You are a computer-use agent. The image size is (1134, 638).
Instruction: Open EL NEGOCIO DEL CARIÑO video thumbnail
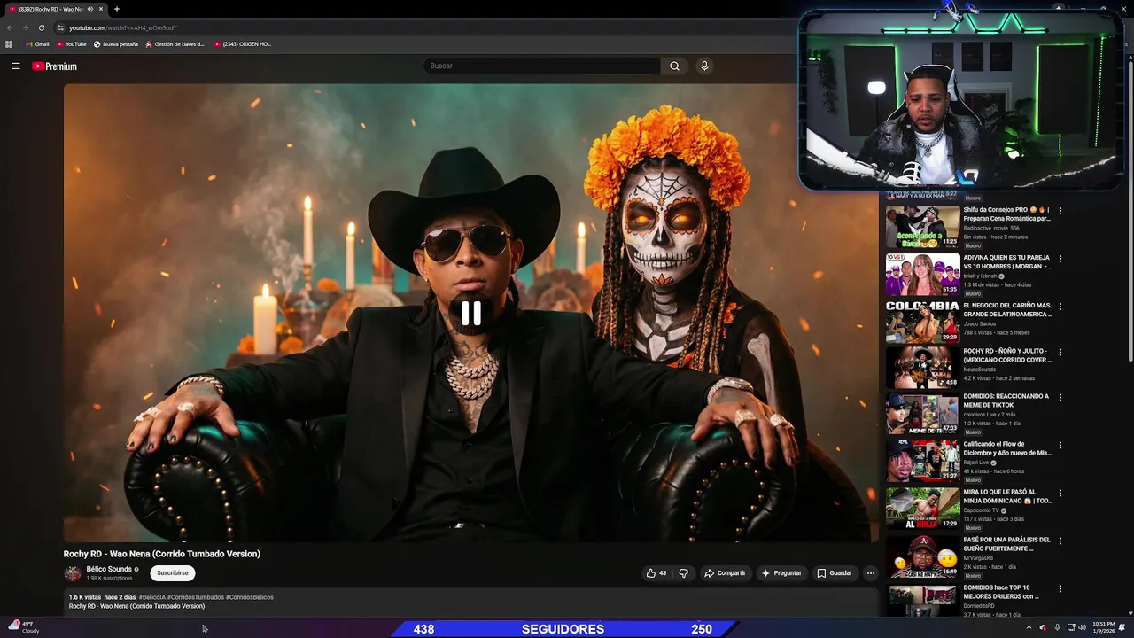point(922,322)
